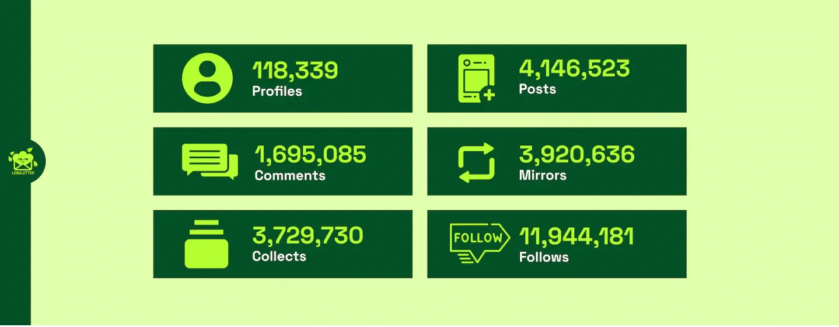Select the Posts label text

tap(537, 89)
